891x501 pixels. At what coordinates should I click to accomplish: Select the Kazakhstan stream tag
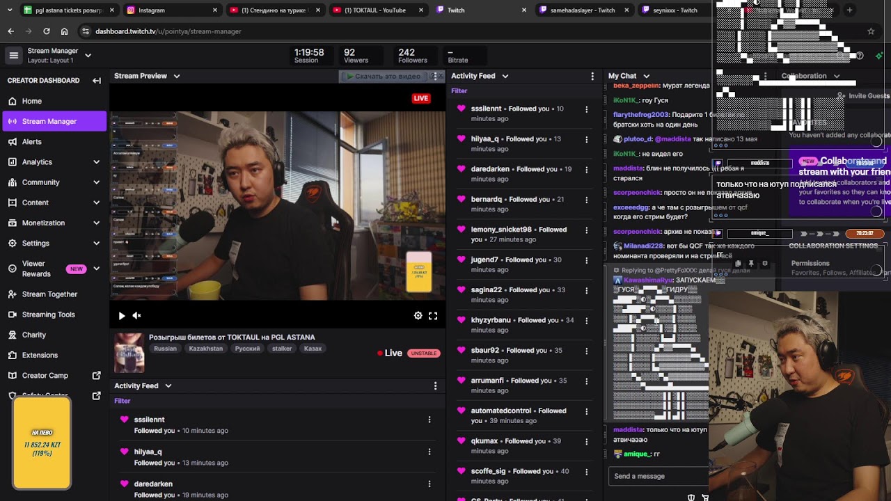(x=206, y=349)
